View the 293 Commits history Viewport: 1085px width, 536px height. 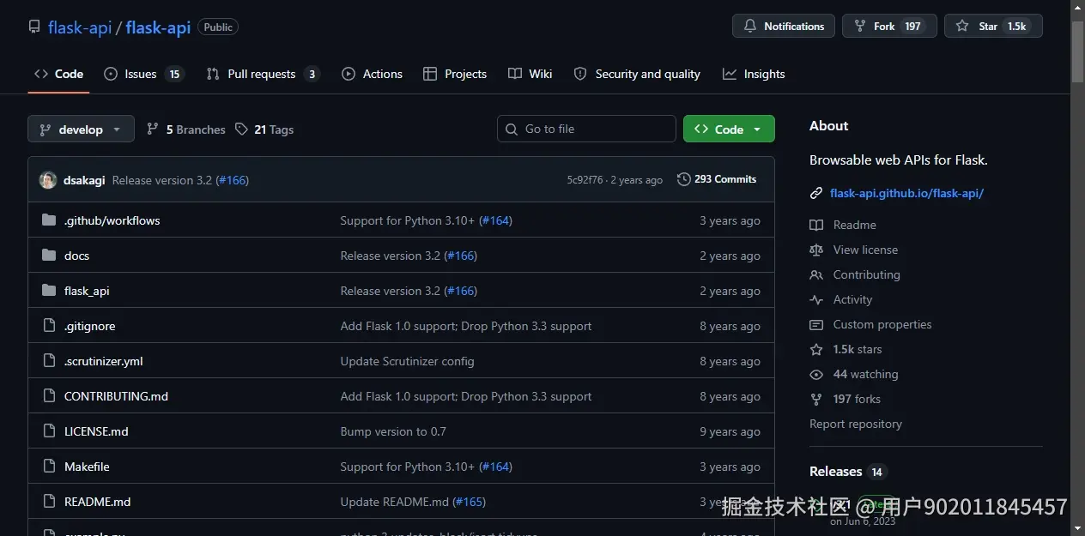coord(717,179)
